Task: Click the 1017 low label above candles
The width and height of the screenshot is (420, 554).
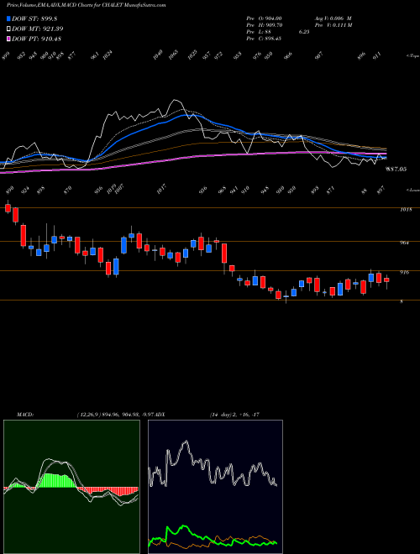Action: pyautogui.click(x=163, y=189)
